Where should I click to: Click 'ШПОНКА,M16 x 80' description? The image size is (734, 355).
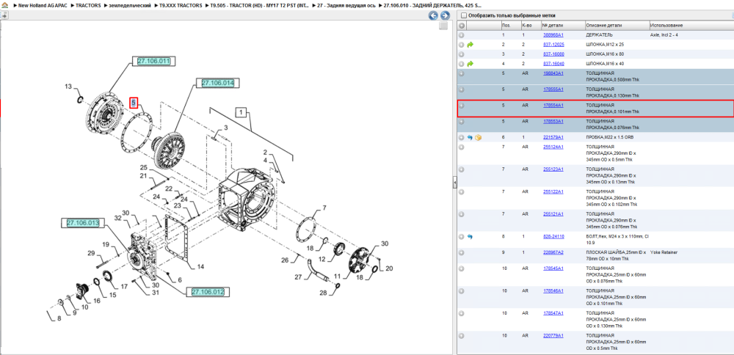pos(606,54)
